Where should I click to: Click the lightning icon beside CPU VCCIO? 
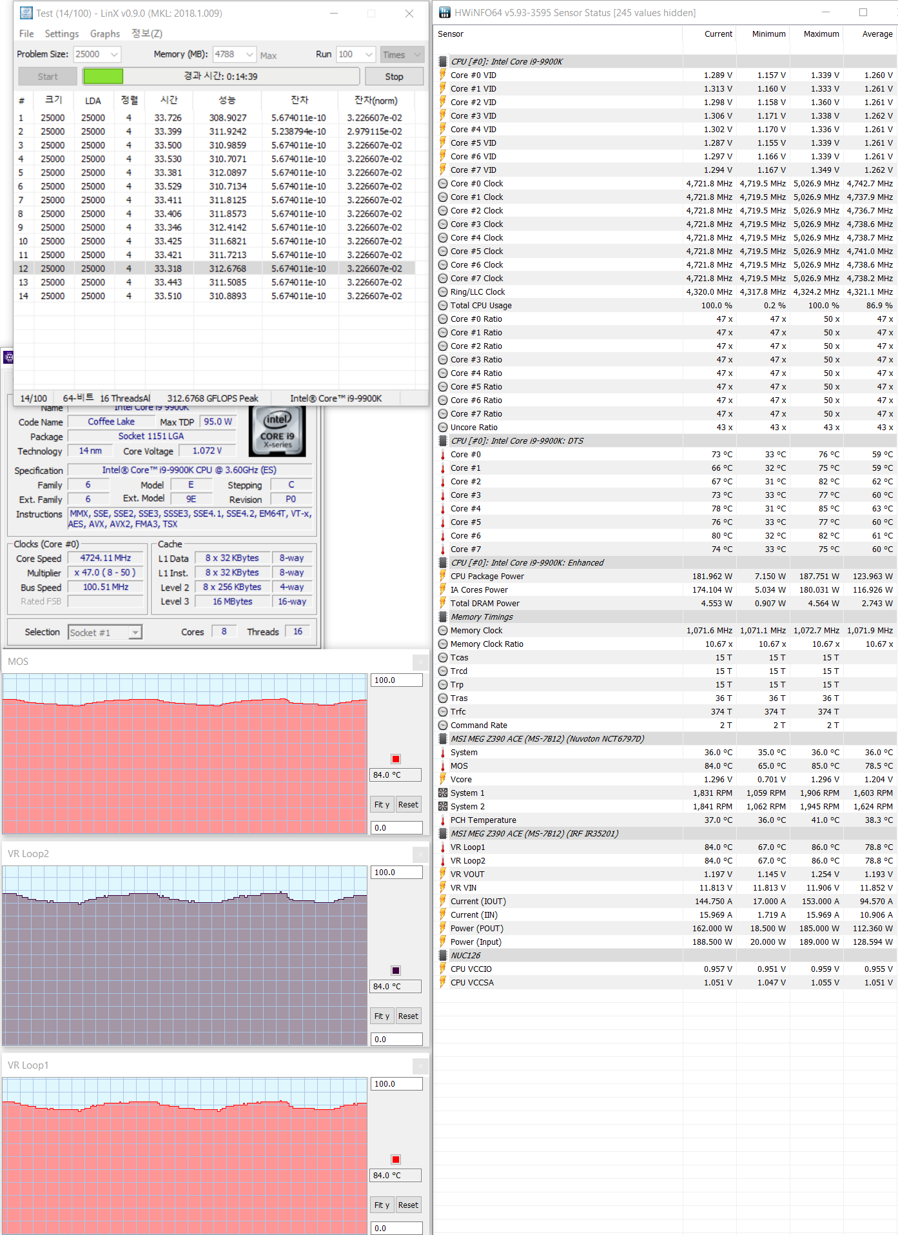(443, 969)
